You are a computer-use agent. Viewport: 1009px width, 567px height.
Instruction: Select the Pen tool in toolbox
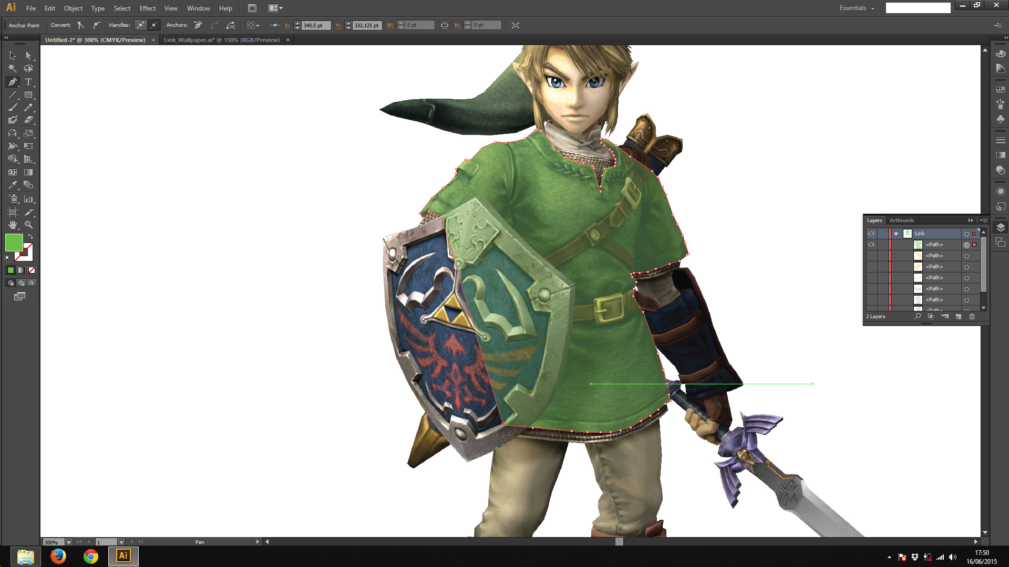12,82
